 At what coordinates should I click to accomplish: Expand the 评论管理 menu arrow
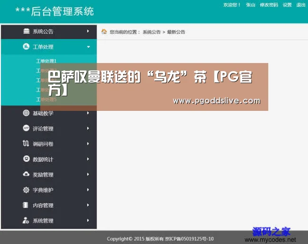[x=88, y=128]
